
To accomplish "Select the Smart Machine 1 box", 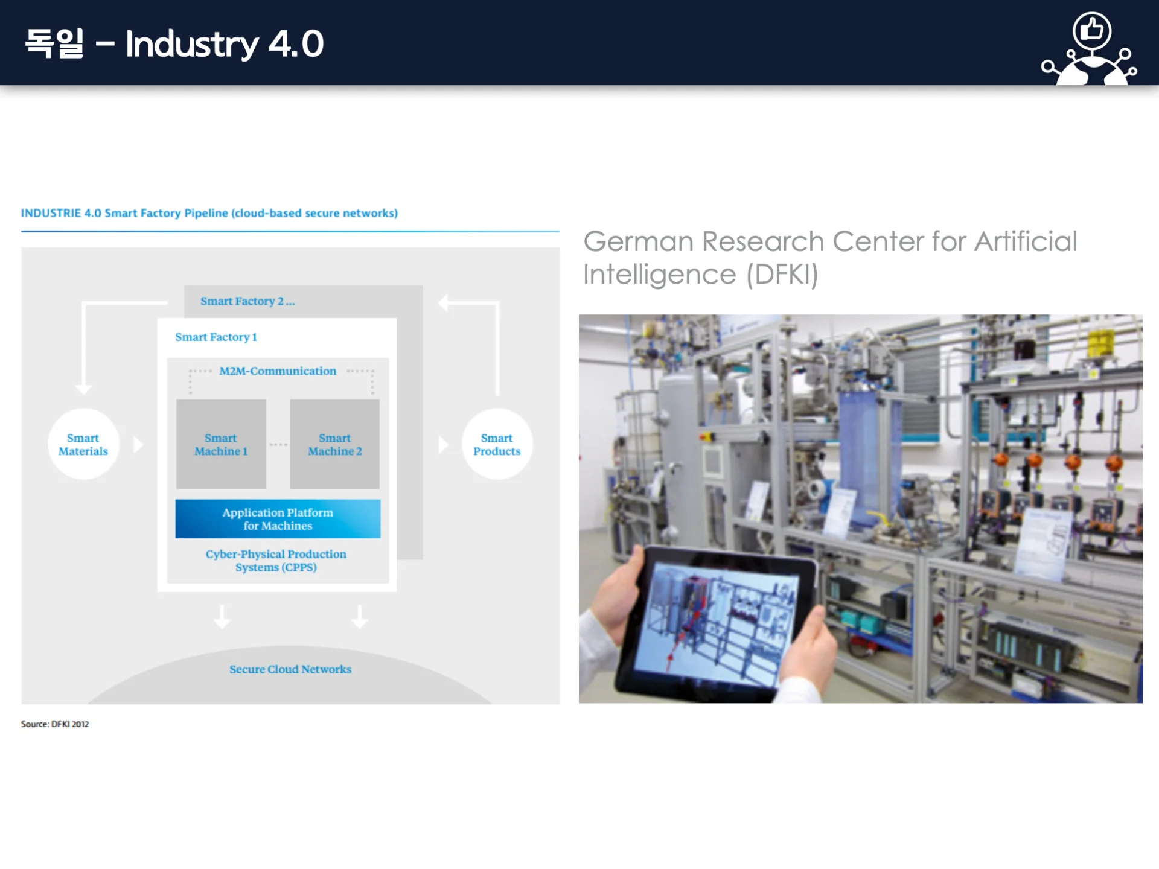I will coord(221,444).
